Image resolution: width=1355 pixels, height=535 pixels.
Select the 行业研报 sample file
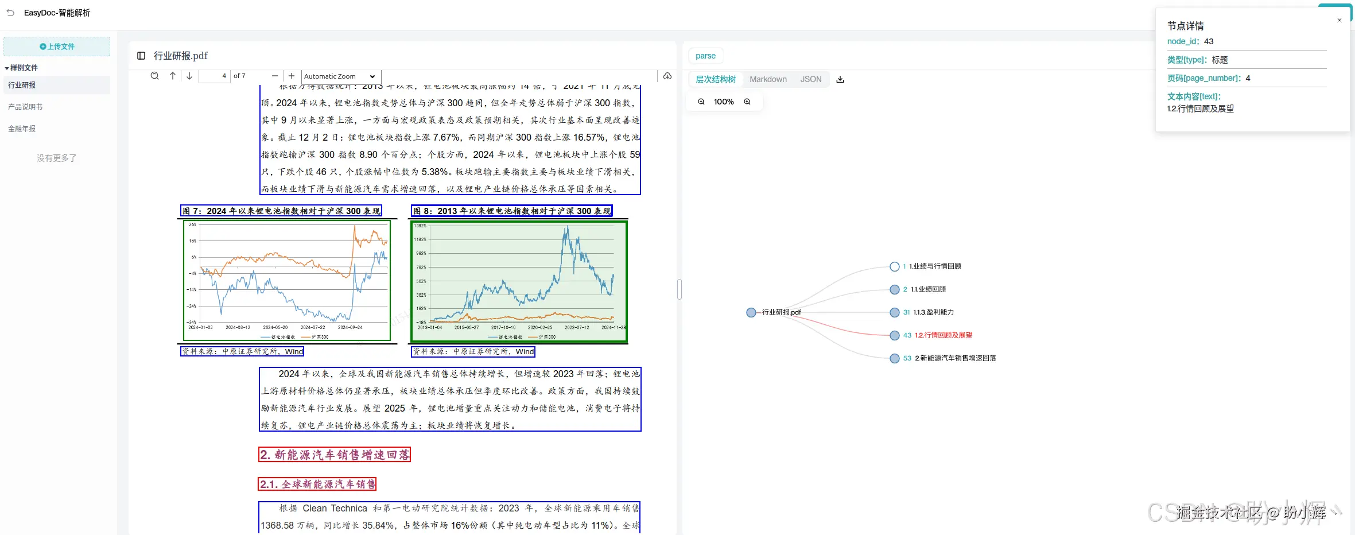(57, 85)
